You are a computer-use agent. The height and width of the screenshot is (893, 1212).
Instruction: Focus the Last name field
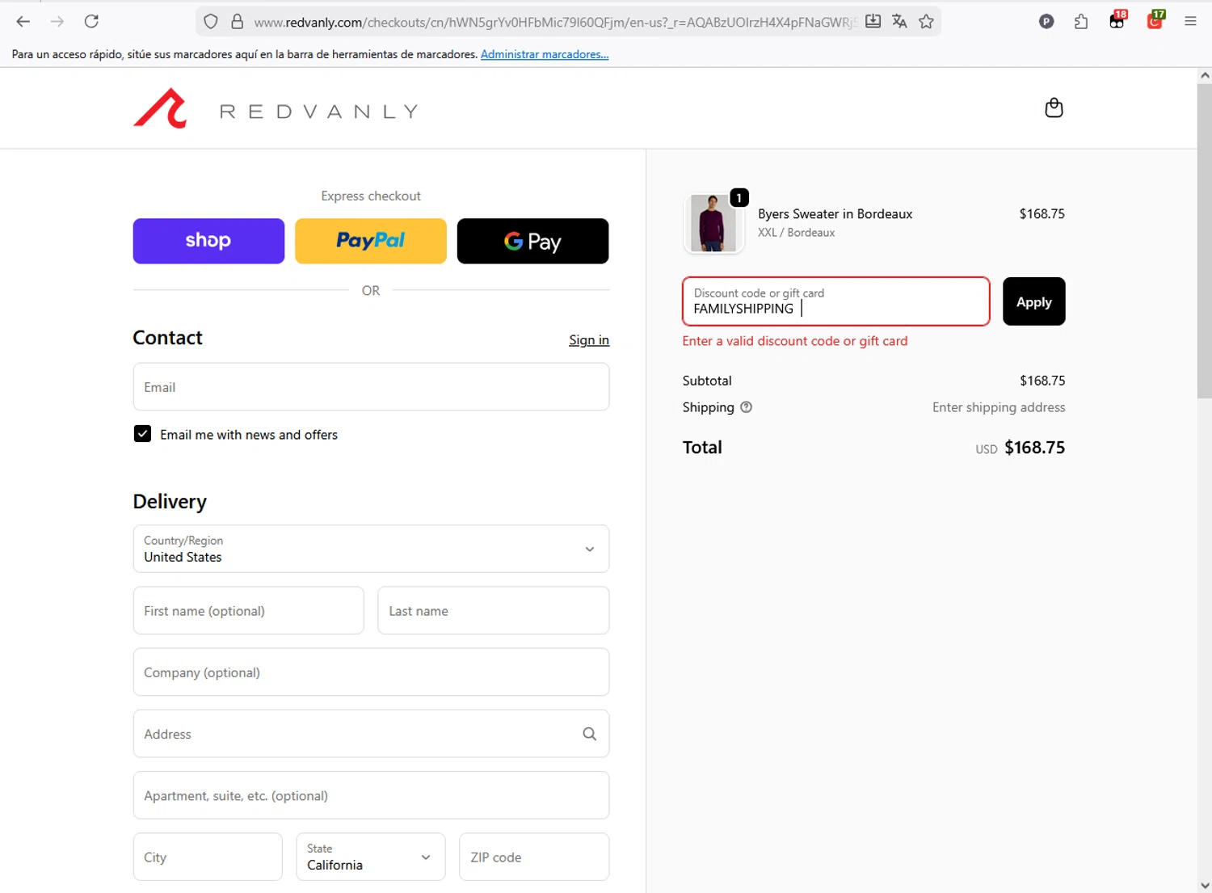click(x=493, y=611)
